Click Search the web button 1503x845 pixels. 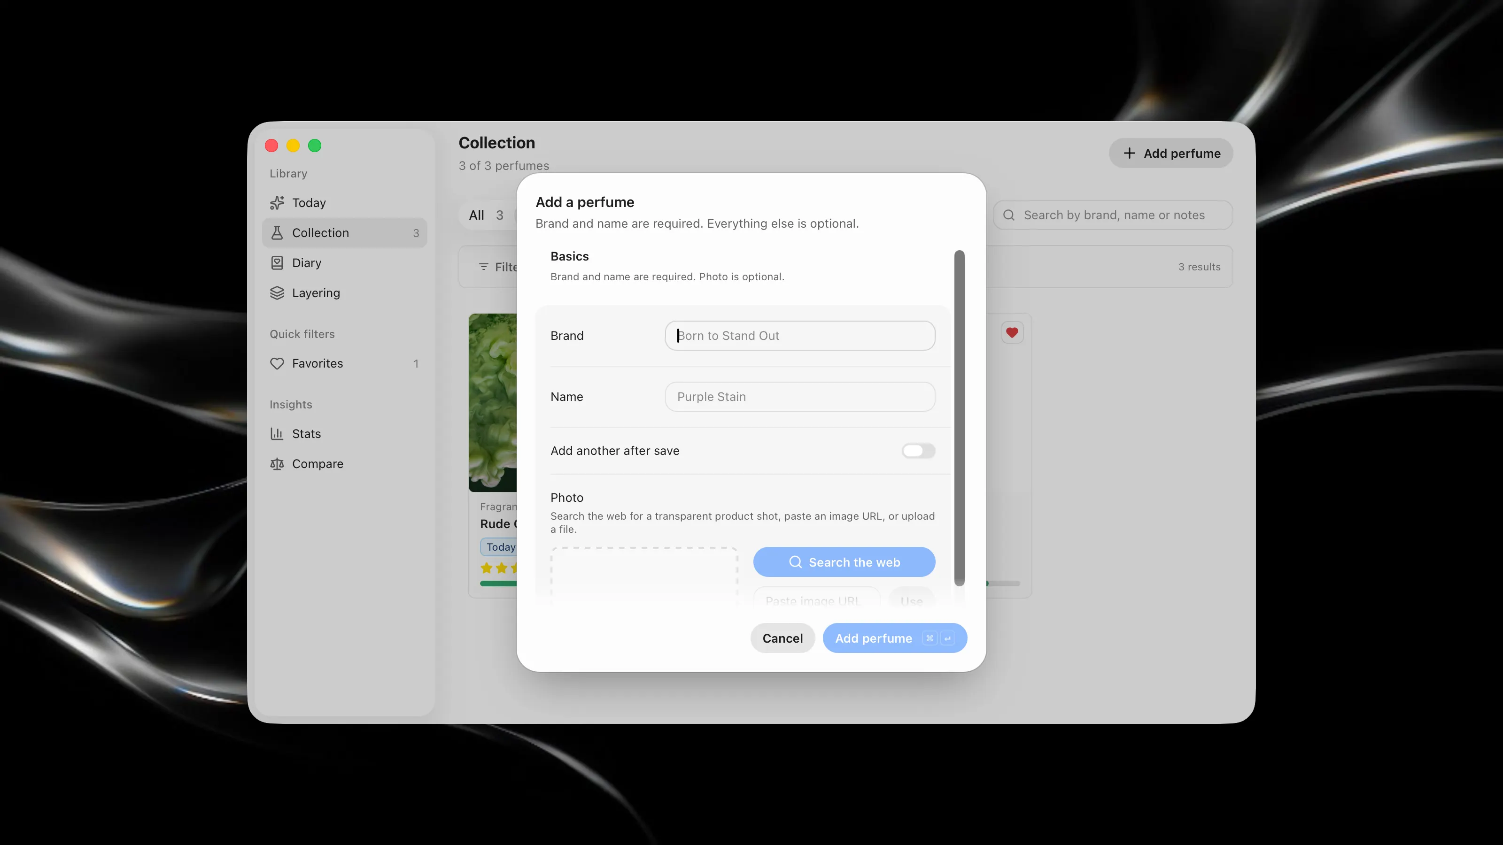coord(844,562)
